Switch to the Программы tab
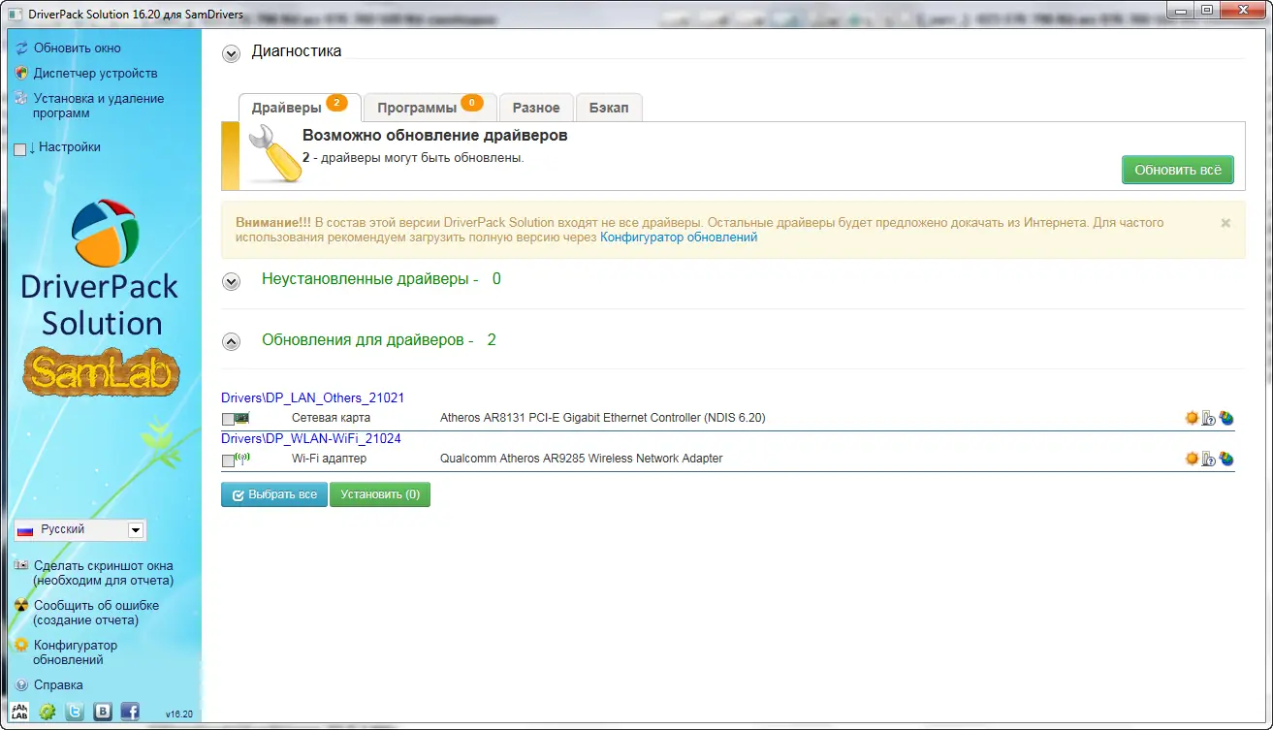 pyautogui.click(x=430, y=107)
